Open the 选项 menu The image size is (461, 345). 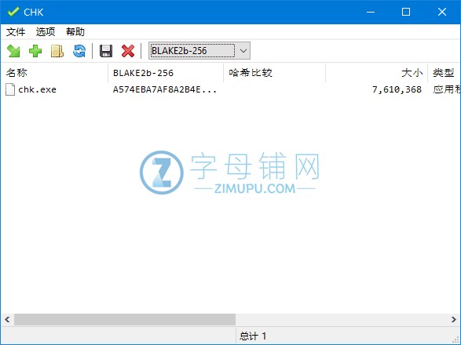tap(46, 31)
